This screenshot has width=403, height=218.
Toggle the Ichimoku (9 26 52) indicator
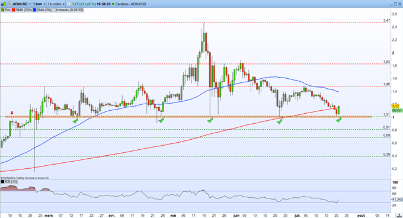click(x=68, y=10)
